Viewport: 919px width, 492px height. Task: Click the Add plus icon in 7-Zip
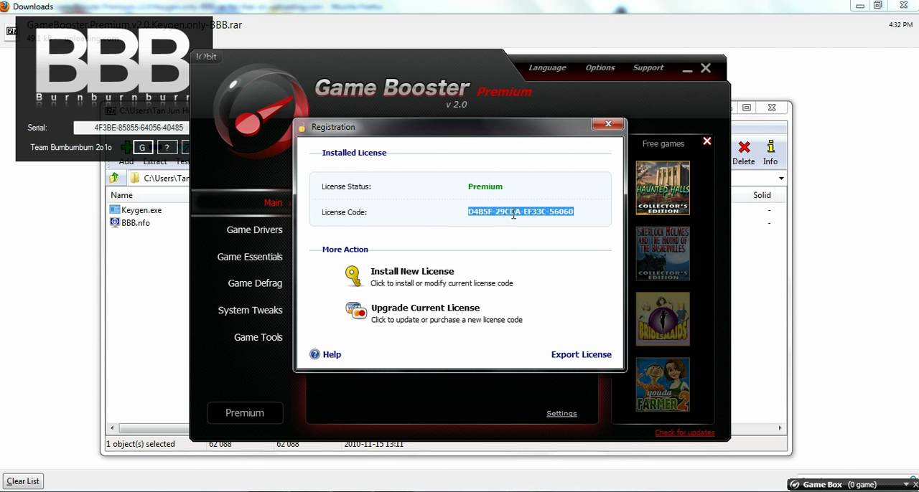[x=126, y=148]
